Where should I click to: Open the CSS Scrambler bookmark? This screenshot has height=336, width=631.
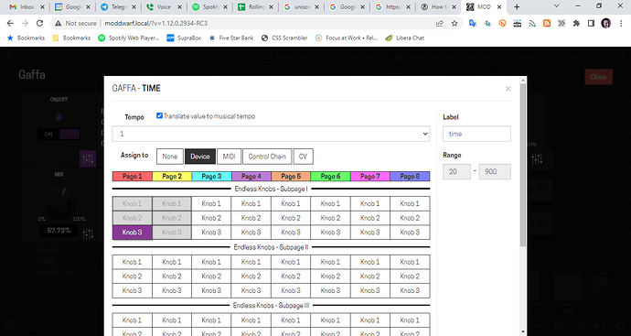point(284,38)
